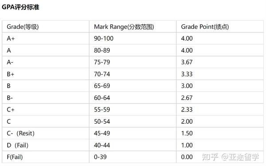Viewport: 266px width, 168px height.
Task: Click the A+ grade cell
Action: click(46, 38)
